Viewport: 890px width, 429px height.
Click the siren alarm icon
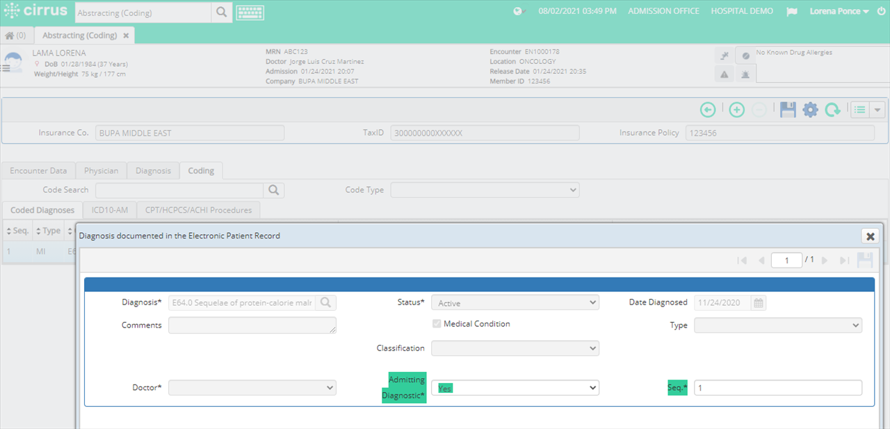(x=745, y=74)
